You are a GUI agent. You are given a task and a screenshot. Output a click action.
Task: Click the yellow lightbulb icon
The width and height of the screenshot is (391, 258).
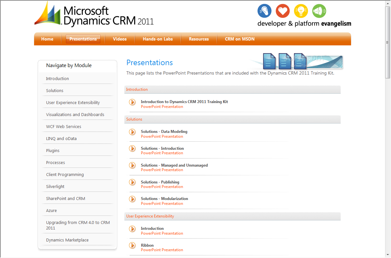pyautogui.click(x=301, y=11)
